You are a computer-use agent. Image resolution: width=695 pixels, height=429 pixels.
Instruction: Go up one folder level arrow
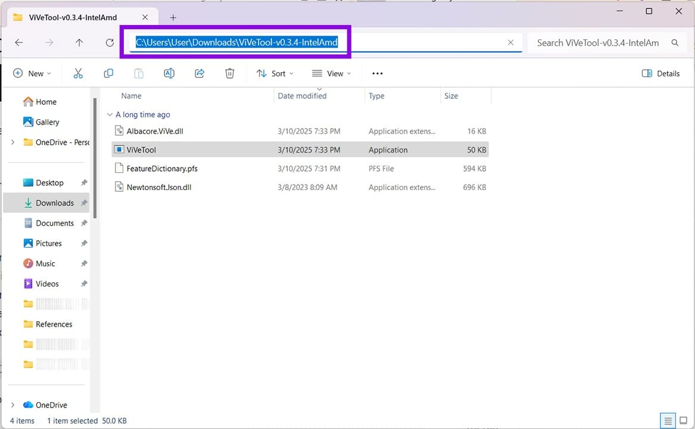click(x=79, y=42)
